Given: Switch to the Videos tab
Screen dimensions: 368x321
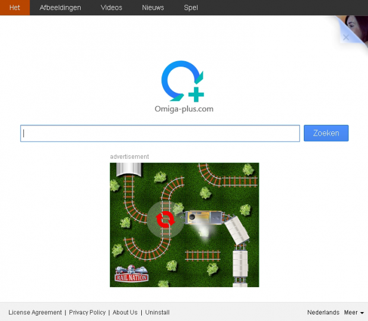Looking at the screenshot, I should 112,8.
